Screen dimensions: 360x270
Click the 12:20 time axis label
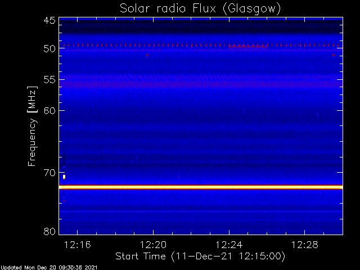tap(153, 245)
